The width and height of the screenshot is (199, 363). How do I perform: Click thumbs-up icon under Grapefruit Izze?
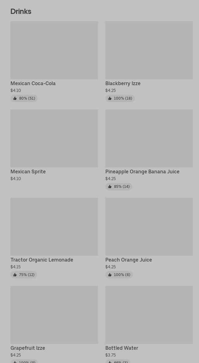point(15,361)
